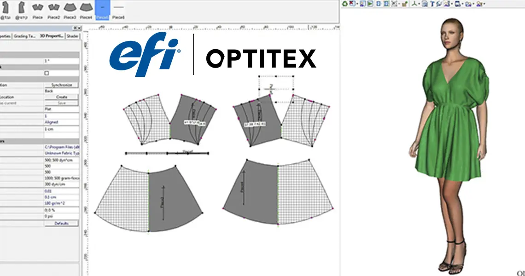
Task: Click the Defaults button
Action: tap(61, 224)
